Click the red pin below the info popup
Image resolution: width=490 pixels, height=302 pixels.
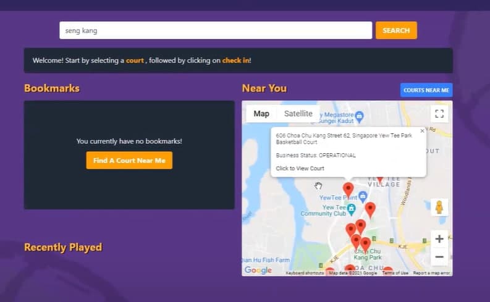[348, 188]
